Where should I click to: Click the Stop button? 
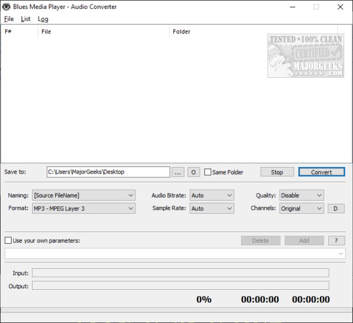(277, 172)
